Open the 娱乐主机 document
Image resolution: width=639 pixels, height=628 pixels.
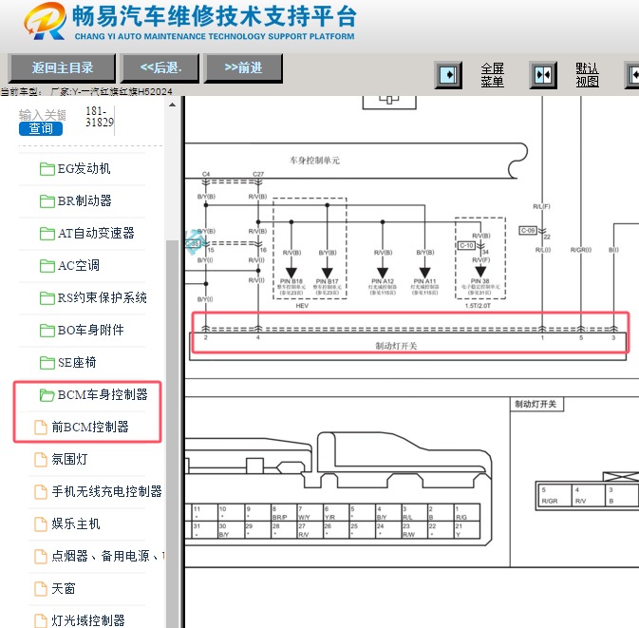(75, 523)
